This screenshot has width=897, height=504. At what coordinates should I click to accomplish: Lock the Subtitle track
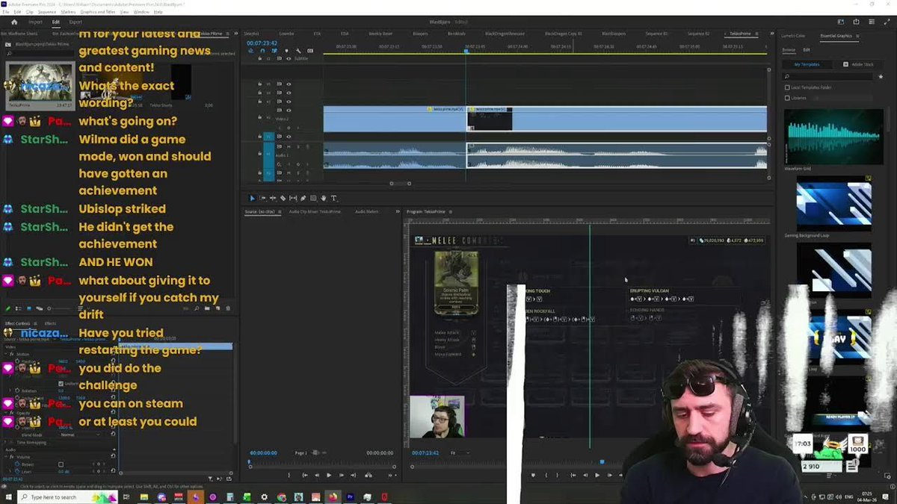(260, 58)
